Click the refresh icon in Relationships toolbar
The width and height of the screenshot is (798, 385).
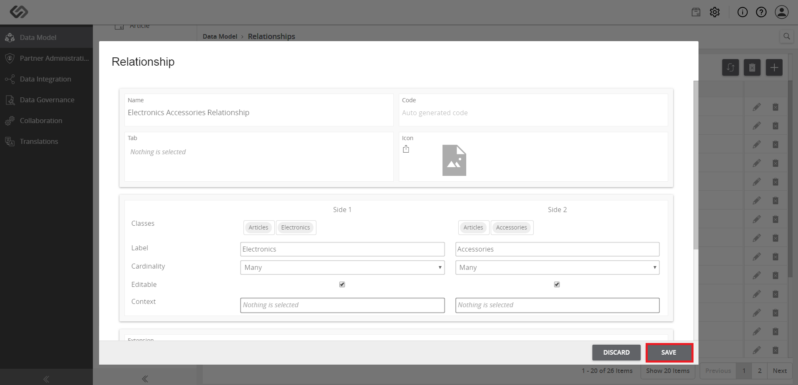click(730, 67)
